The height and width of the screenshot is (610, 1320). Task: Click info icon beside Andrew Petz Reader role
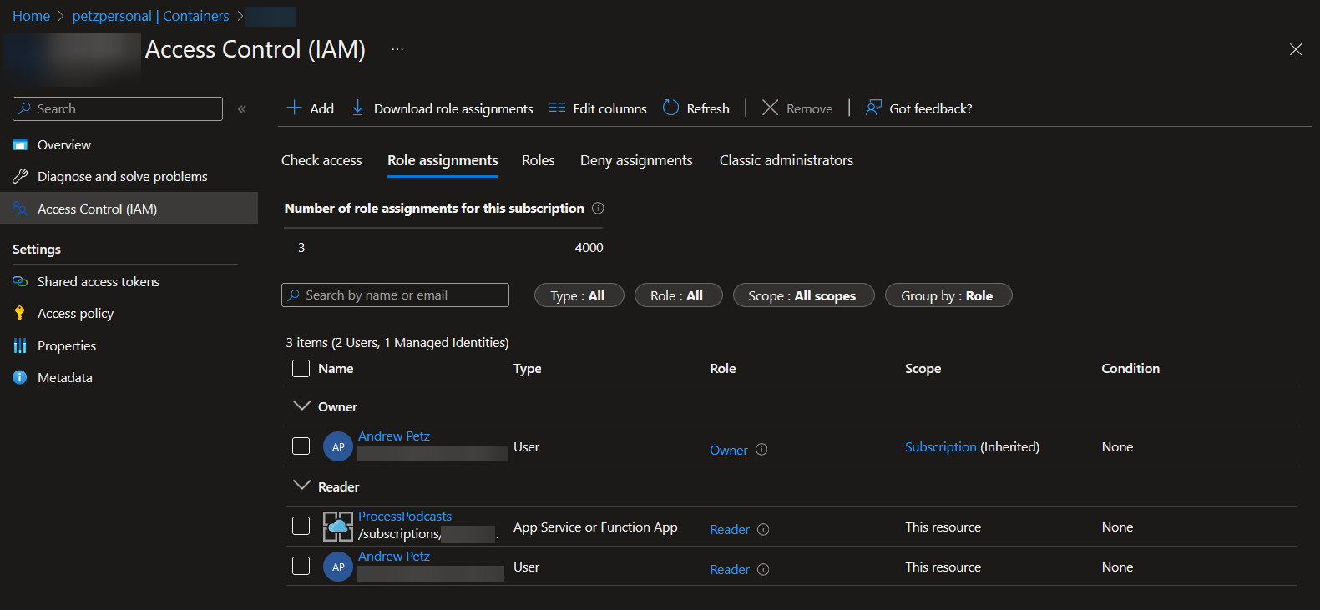click(x=763, y=569)
